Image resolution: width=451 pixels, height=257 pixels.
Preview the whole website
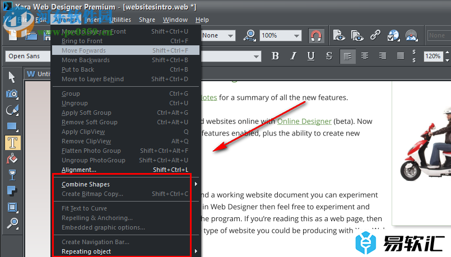(x=357, y=36)
